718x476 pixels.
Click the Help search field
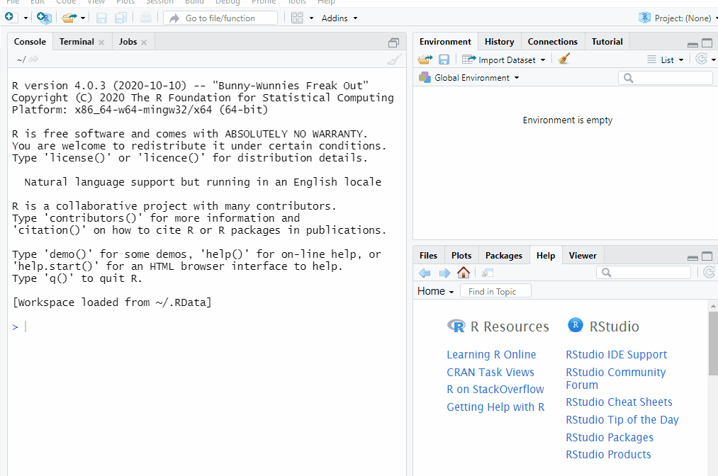pyautogui.click(x=644, y=273)
